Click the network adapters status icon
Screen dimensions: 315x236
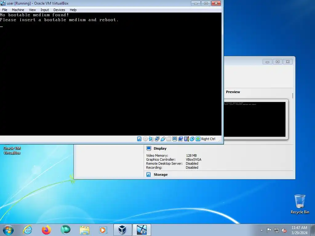click(x=157, y=139)
